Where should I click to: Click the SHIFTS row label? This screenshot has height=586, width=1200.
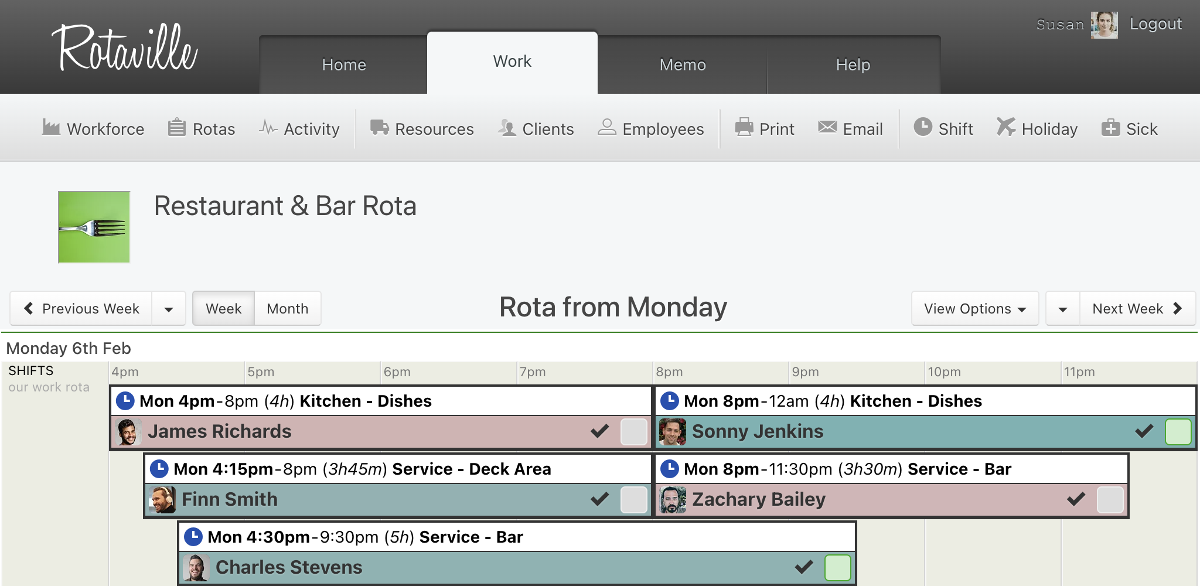pyautogui.click(x=30, y=370)
